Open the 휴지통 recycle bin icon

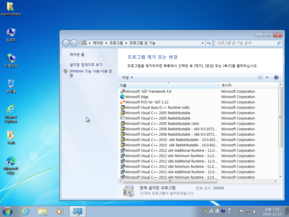pyautogui.click(x=11, y=86)
